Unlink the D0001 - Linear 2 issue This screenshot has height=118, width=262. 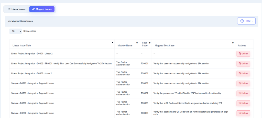coord(243,54)
